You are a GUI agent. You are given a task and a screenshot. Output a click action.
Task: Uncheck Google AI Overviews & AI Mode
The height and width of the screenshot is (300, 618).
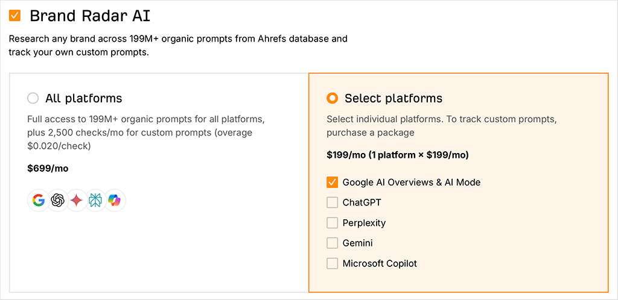coord(333,182)
